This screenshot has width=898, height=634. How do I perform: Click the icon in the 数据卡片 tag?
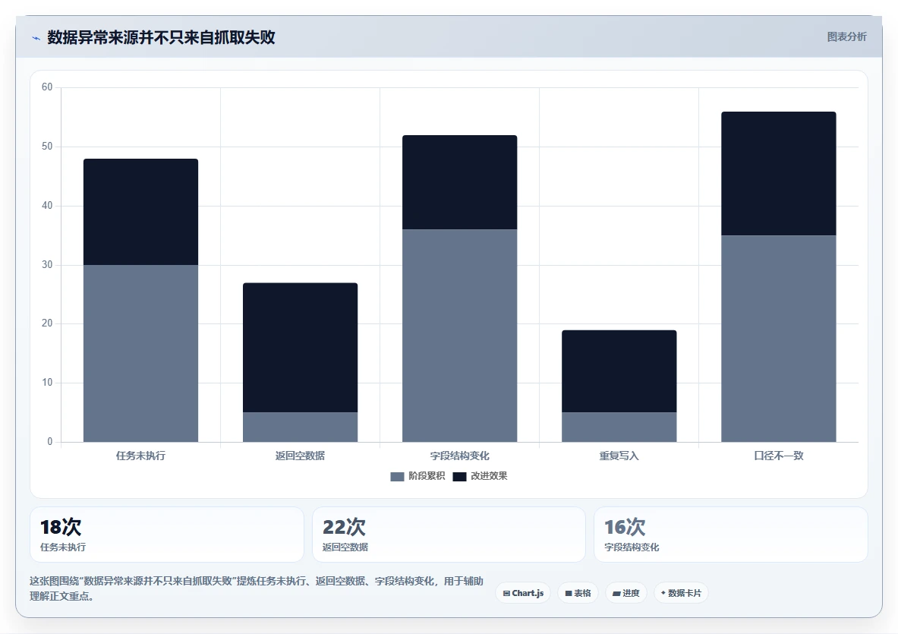[x=663, y=593]
